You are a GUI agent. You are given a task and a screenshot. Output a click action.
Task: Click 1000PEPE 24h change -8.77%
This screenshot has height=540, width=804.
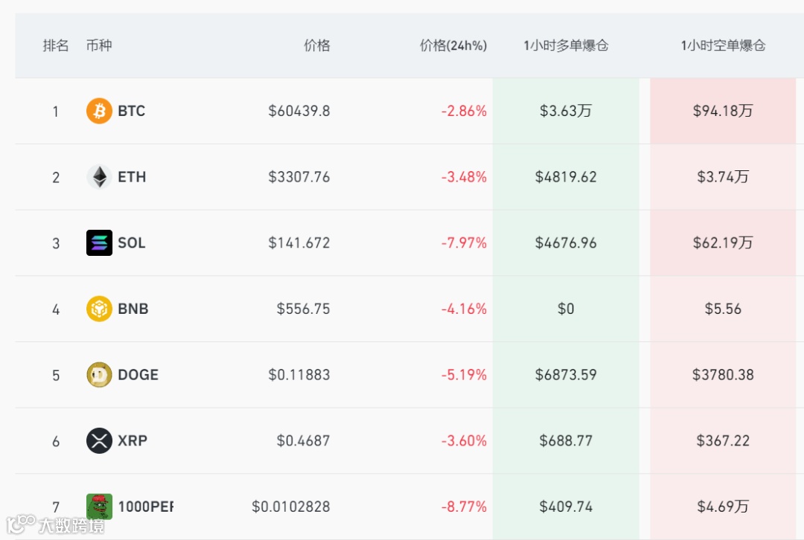[x=464, y=507]
